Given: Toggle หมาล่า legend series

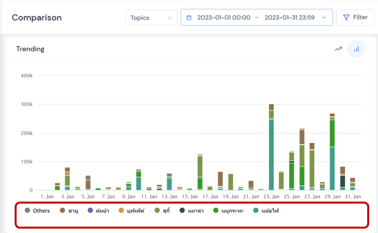Looking at the screenshot, I should (192, 211).
